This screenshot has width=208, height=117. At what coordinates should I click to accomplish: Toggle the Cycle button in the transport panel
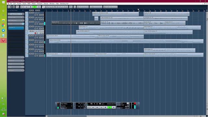tap(101, 107)
